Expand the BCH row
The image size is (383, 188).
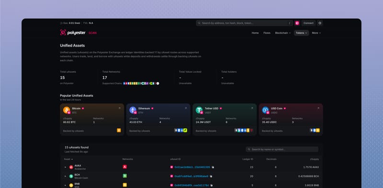(x=65, y=176)
